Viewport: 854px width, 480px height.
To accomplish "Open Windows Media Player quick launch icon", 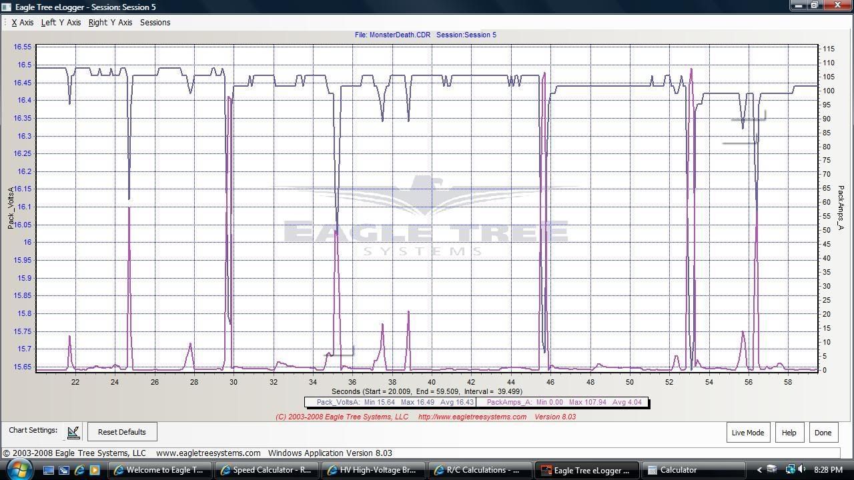I will pyautogui.click(x=95, y=470).
